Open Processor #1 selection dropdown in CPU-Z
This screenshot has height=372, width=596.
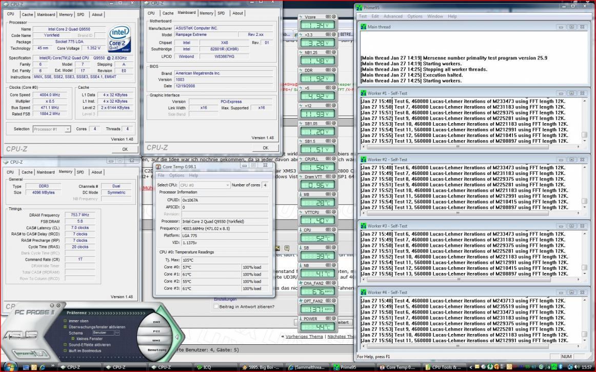(x=52, y=129)
